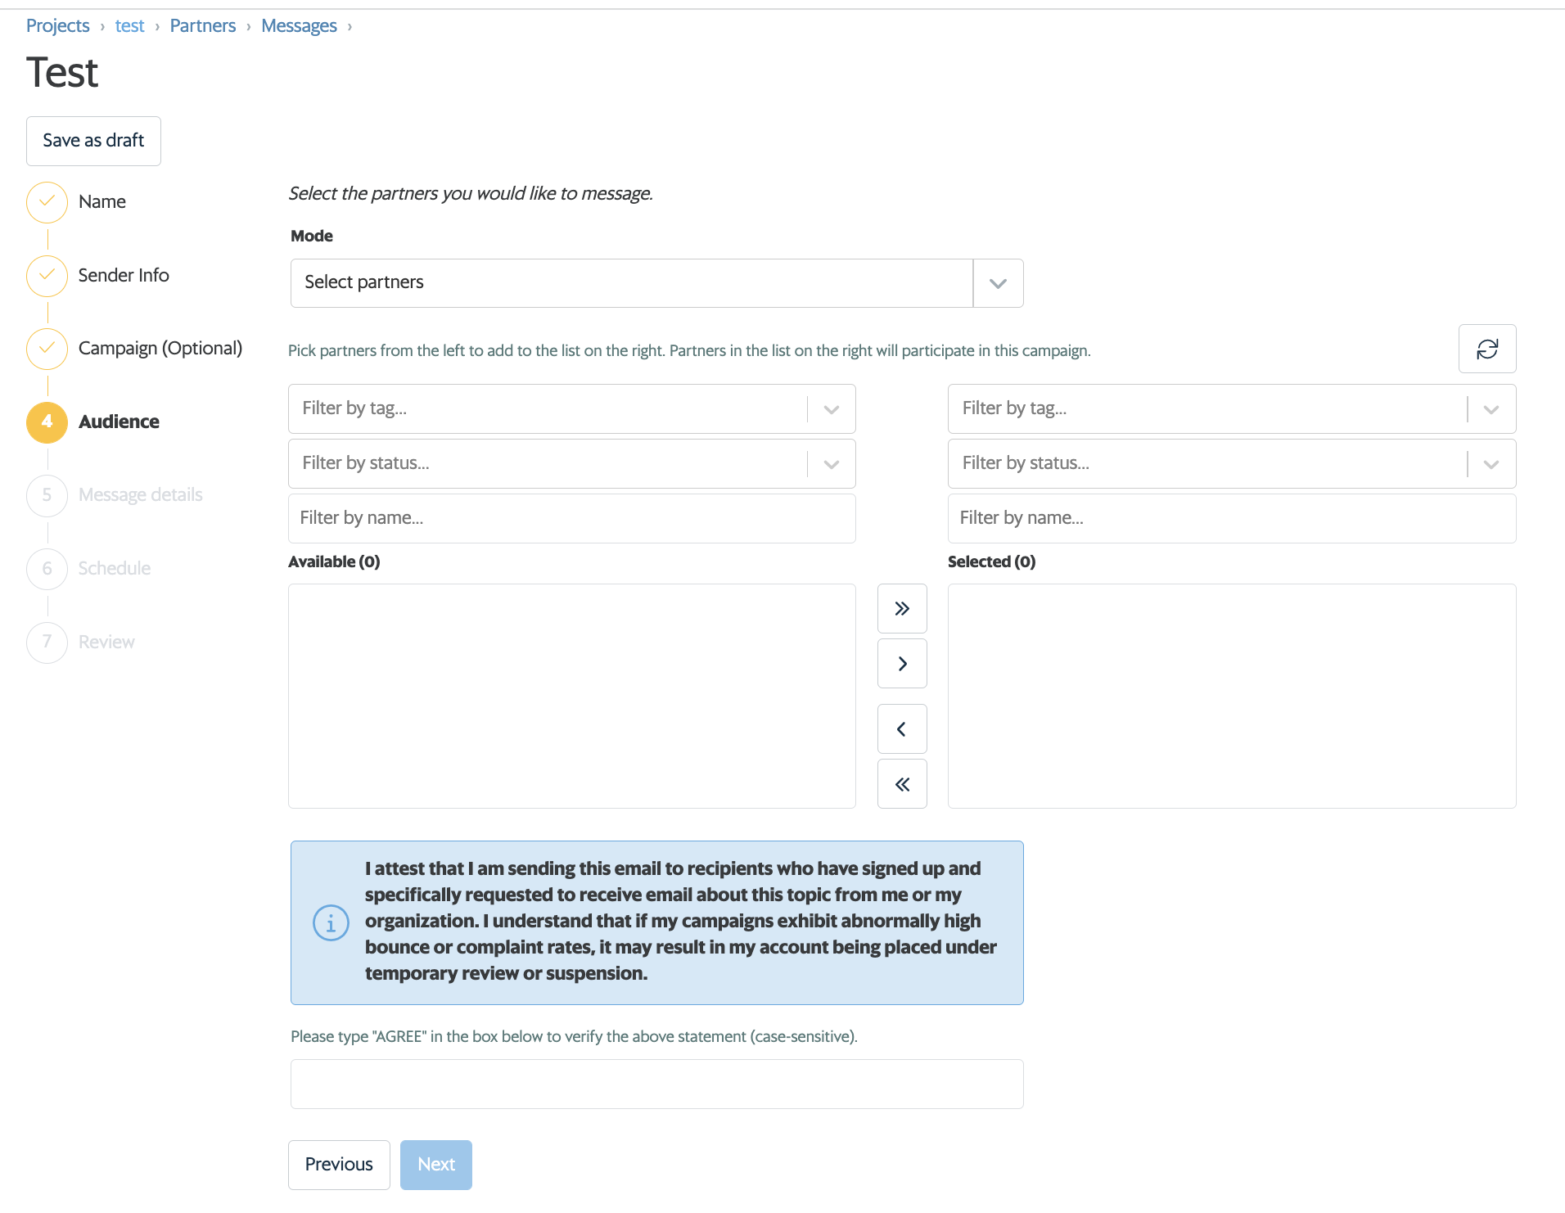This screenshot has width=1565, height=1213.
Task: Expand Selected list Filter by tag dropdown
Action: 1491,408
